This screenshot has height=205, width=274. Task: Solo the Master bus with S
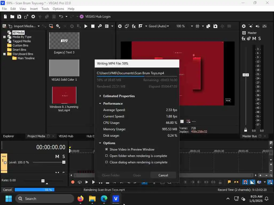[x=260, y=38]
